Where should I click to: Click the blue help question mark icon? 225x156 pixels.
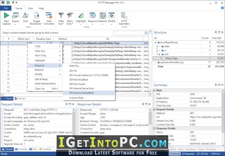(x=222, y=8)
